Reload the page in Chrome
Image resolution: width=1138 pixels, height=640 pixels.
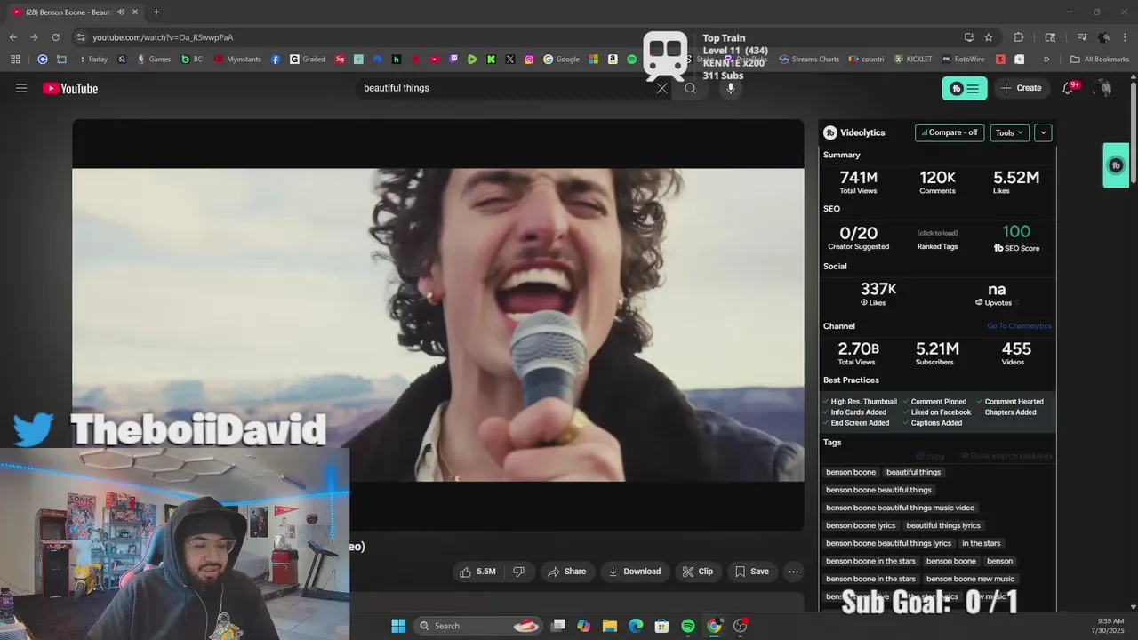pyautogui.click(x=55, y=37)
